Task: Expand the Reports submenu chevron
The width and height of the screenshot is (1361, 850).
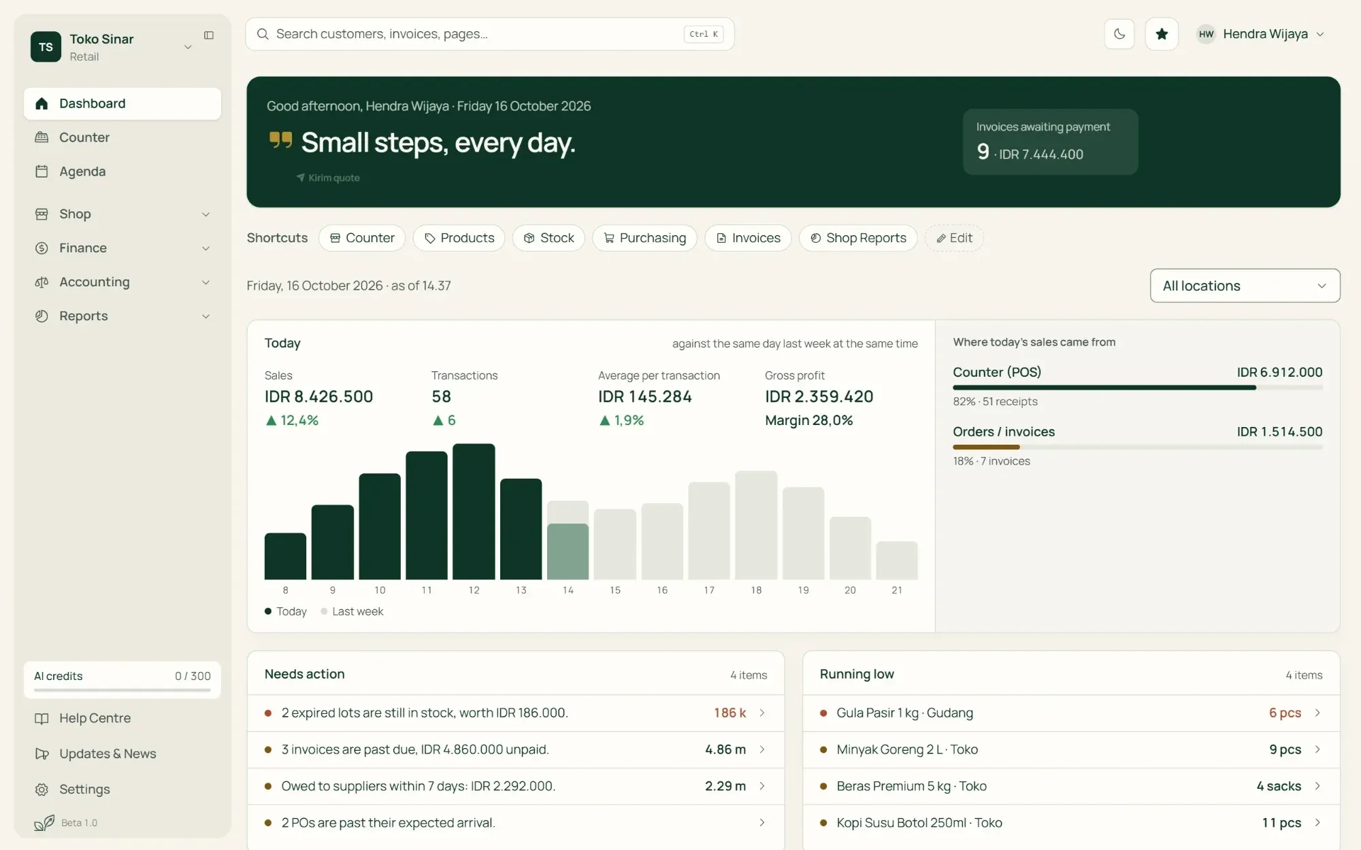Action: (x=206, y=316)
